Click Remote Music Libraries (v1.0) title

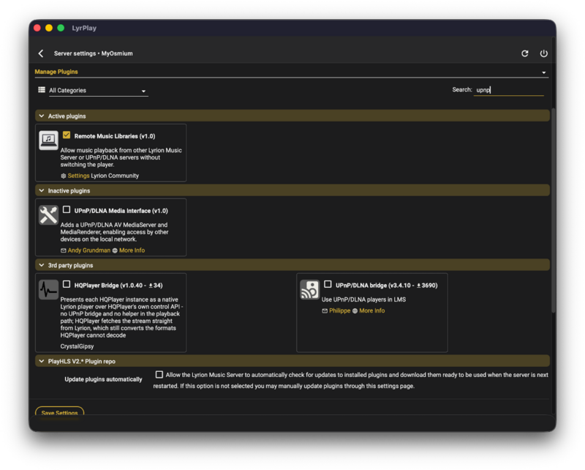coord(115,136)
